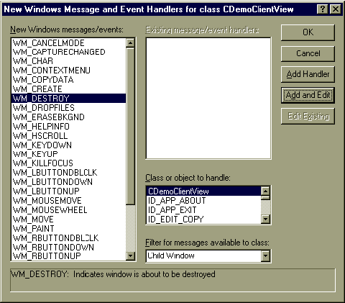Select CDemoClientView in class list

click(203, 191)
